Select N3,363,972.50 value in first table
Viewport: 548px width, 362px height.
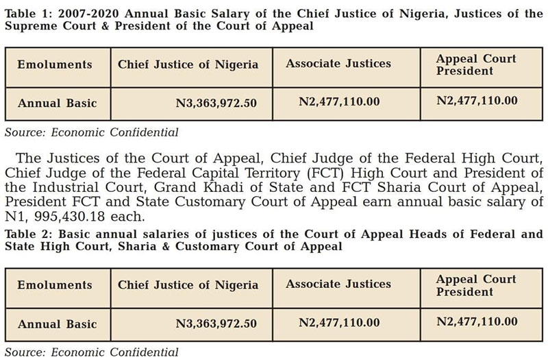click(216, 103)
